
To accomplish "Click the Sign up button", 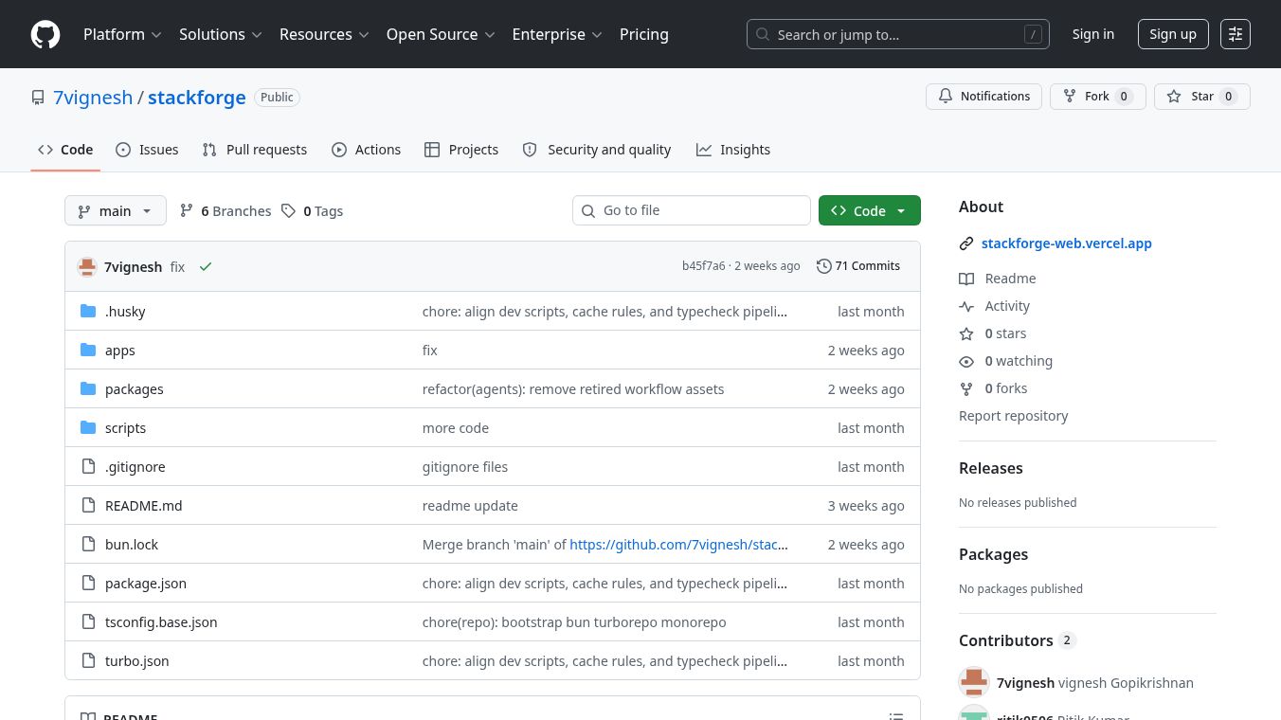I will click(1172, 35).
